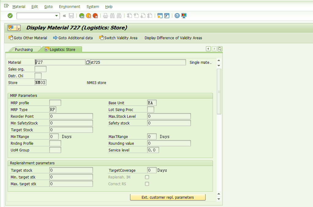Open the Material menu
This screenshot has height=207, width=313.
click(19, 7)
